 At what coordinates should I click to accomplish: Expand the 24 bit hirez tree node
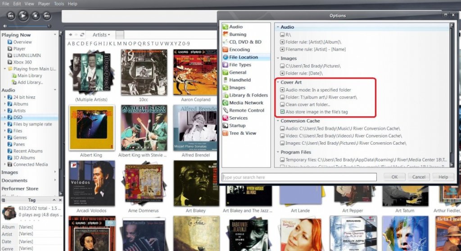coord(5,97)
